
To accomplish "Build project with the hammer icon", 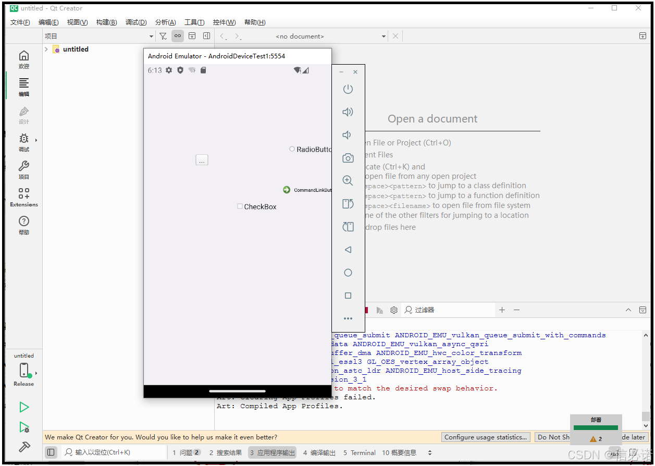I will click(x=24, y=447).
